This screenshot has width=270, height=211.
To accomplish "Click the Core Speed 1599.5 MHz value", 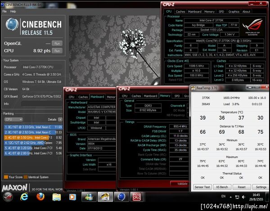I will tap(197, 66).
